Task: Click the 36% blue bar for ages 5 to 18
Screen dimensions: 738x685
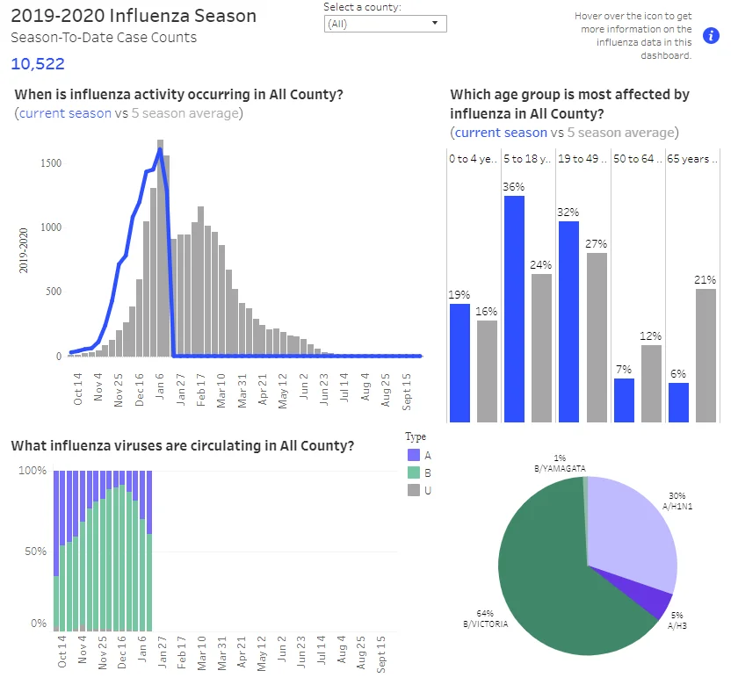Action: tap(514, 308)
